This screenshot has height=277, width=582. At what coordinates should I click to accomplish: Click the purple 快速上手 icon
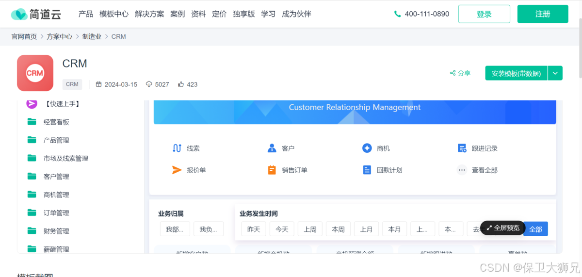click(x=32, y=104)
